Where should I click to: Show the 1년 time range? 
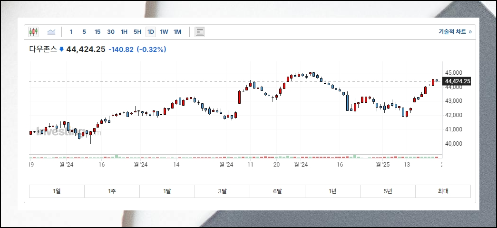pyautogui.click(x=332, y=191)
